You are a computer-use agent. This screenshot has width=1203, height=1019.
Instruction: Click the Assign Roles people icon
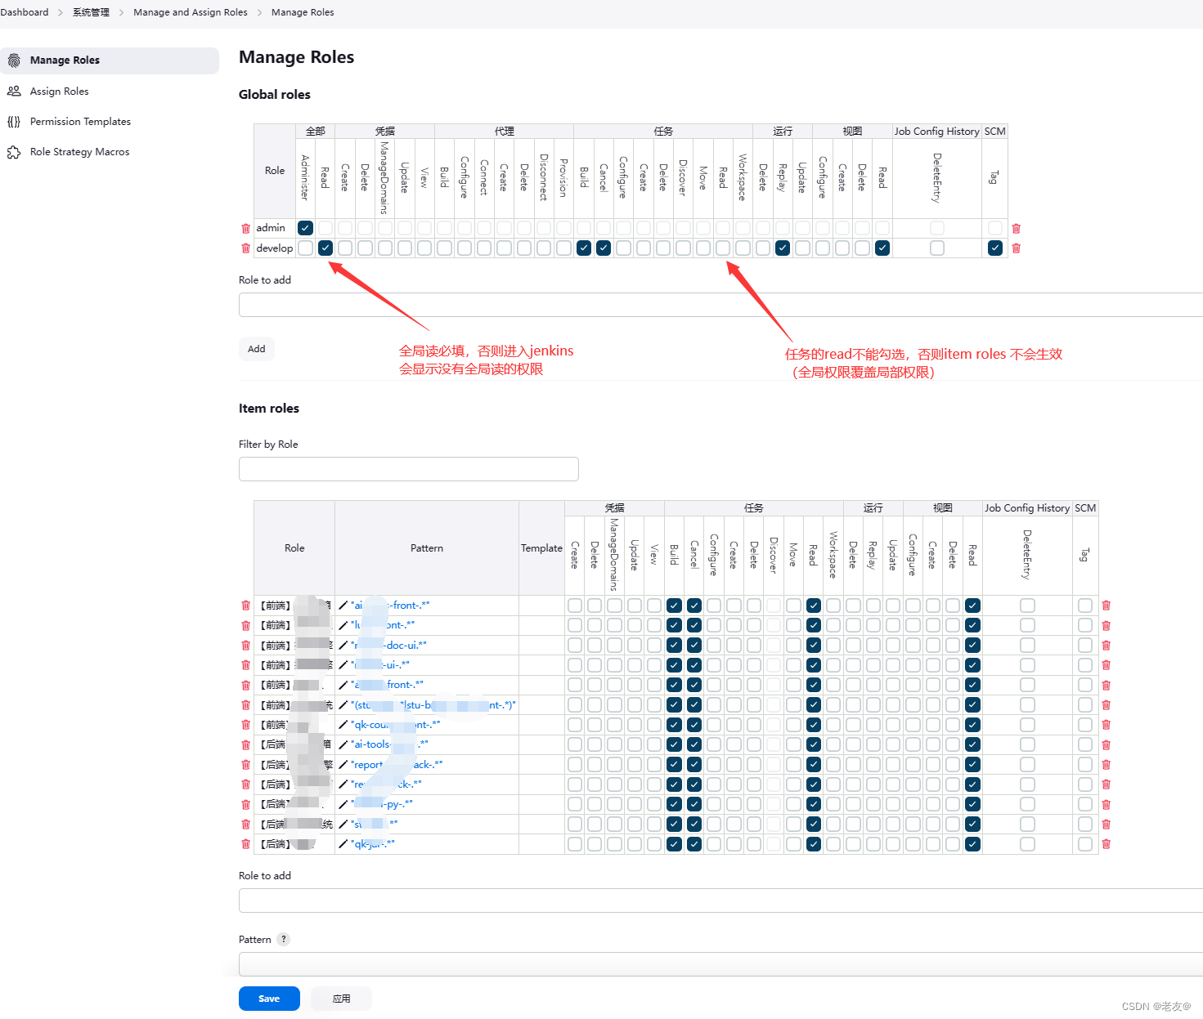14,91
